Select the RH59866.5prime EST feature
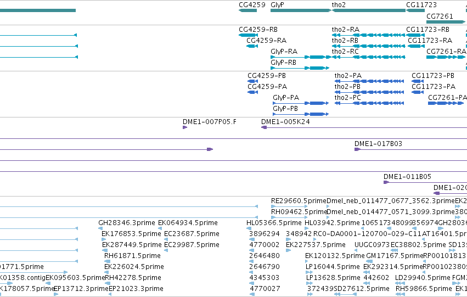This screenshot has height=297, width=467. (399, 294)
